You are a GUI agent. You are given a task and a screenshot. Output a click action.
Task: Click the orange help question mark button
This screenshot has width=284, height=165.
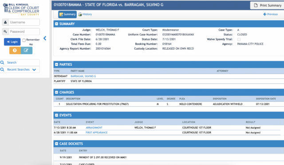tap(15, 51)
